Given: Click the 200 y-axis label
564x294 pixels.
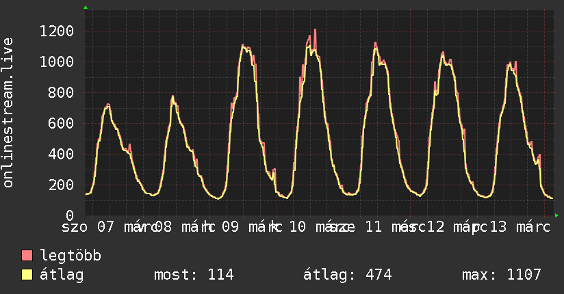Looking at the screenshot, I should click(61, 185).
